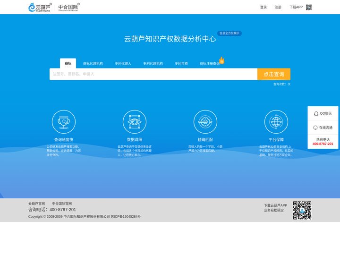Viewport: 340px width, 255px height.
Task: Click the trophy icon for 查询速度快
Action: click(64, 122)
